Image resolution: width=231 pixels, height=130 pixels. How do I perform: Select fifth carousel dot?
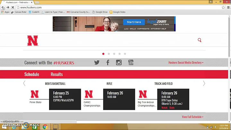125,54
